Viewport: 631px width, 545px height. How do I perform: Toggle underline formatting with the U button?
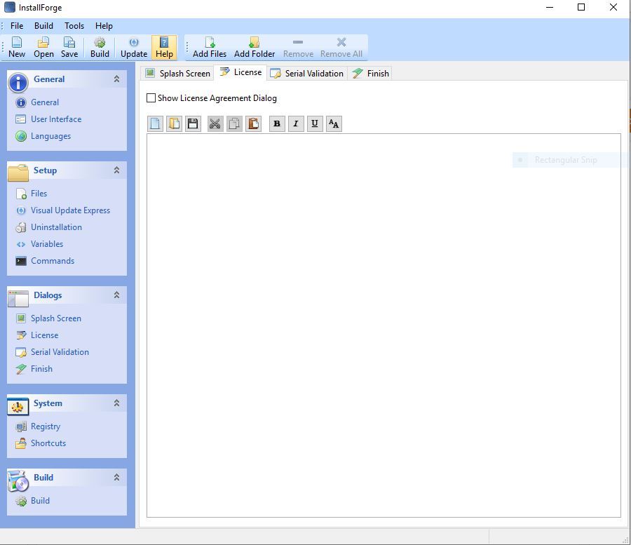(x=315, y=123)
